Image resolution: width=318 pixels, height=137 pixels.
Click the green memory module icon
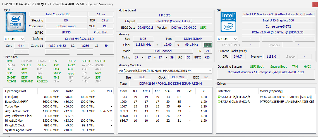(x=207, y=45)
